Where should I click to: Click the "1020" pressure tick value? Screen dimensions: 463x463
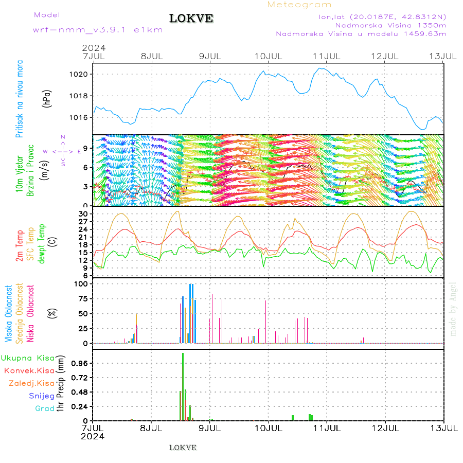coord(79,75)
